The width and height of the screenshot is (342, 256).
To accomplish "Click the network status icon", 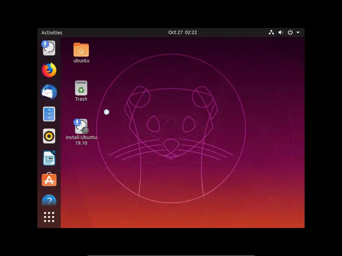I will pyautogui.click(x=271, y=32).
